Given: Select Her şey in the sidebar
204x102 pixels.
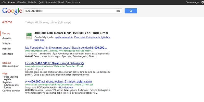Looking at the screenshot, I should pyautogui.click(x=6, y=33).
